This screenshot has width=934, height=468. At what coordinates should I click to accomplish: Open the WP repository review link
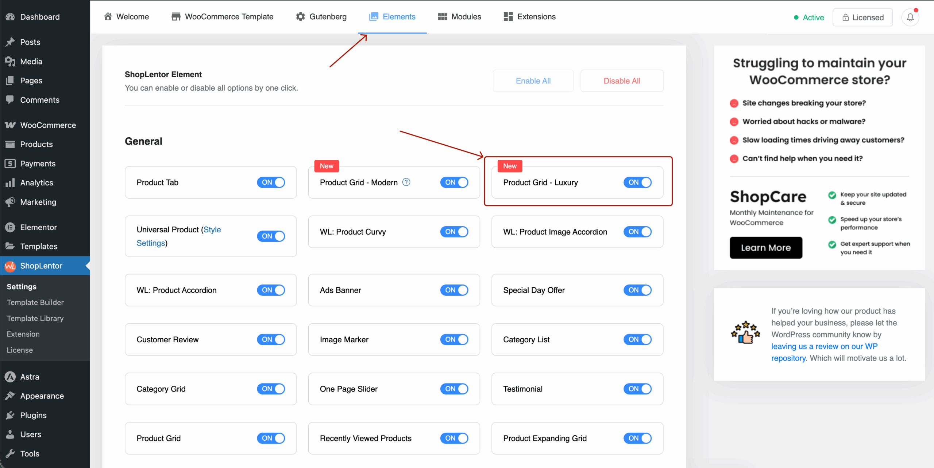pos(824,346)
